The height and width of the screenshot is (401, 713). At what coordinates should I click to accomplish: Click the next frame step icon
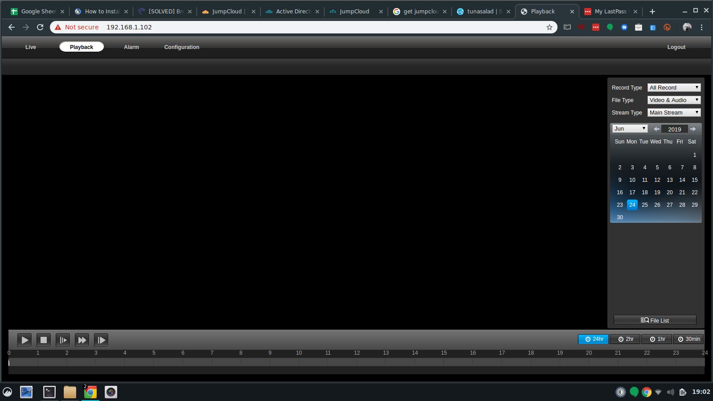[101, 340]
